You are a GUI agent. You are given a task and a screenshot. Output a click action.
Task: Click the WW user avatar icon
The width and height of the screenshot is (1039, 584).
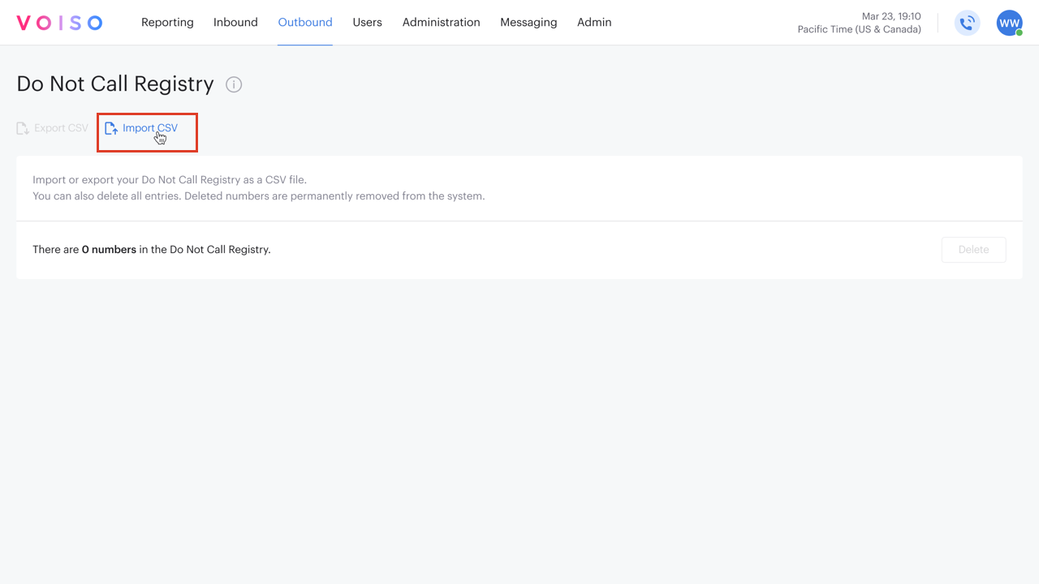[1009, 23]
